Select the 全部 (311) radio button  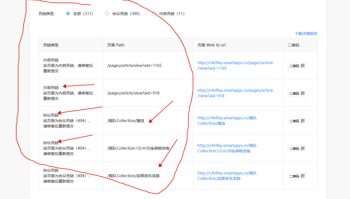pos(68,13)
